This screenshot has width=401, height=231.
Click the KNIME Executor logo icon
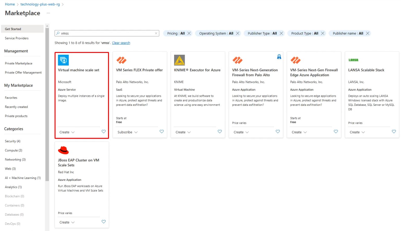(x=180, y=60)
